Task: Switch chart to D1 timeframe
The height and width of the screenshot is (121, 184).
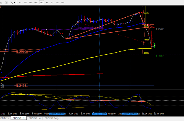Action: [x=52, y=2]
